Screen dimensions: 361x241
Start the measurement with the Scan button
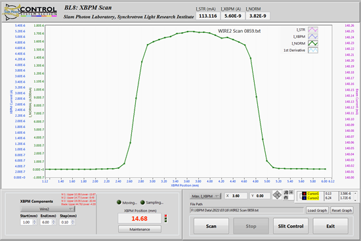pyautogui.click(x=211, y=227)
